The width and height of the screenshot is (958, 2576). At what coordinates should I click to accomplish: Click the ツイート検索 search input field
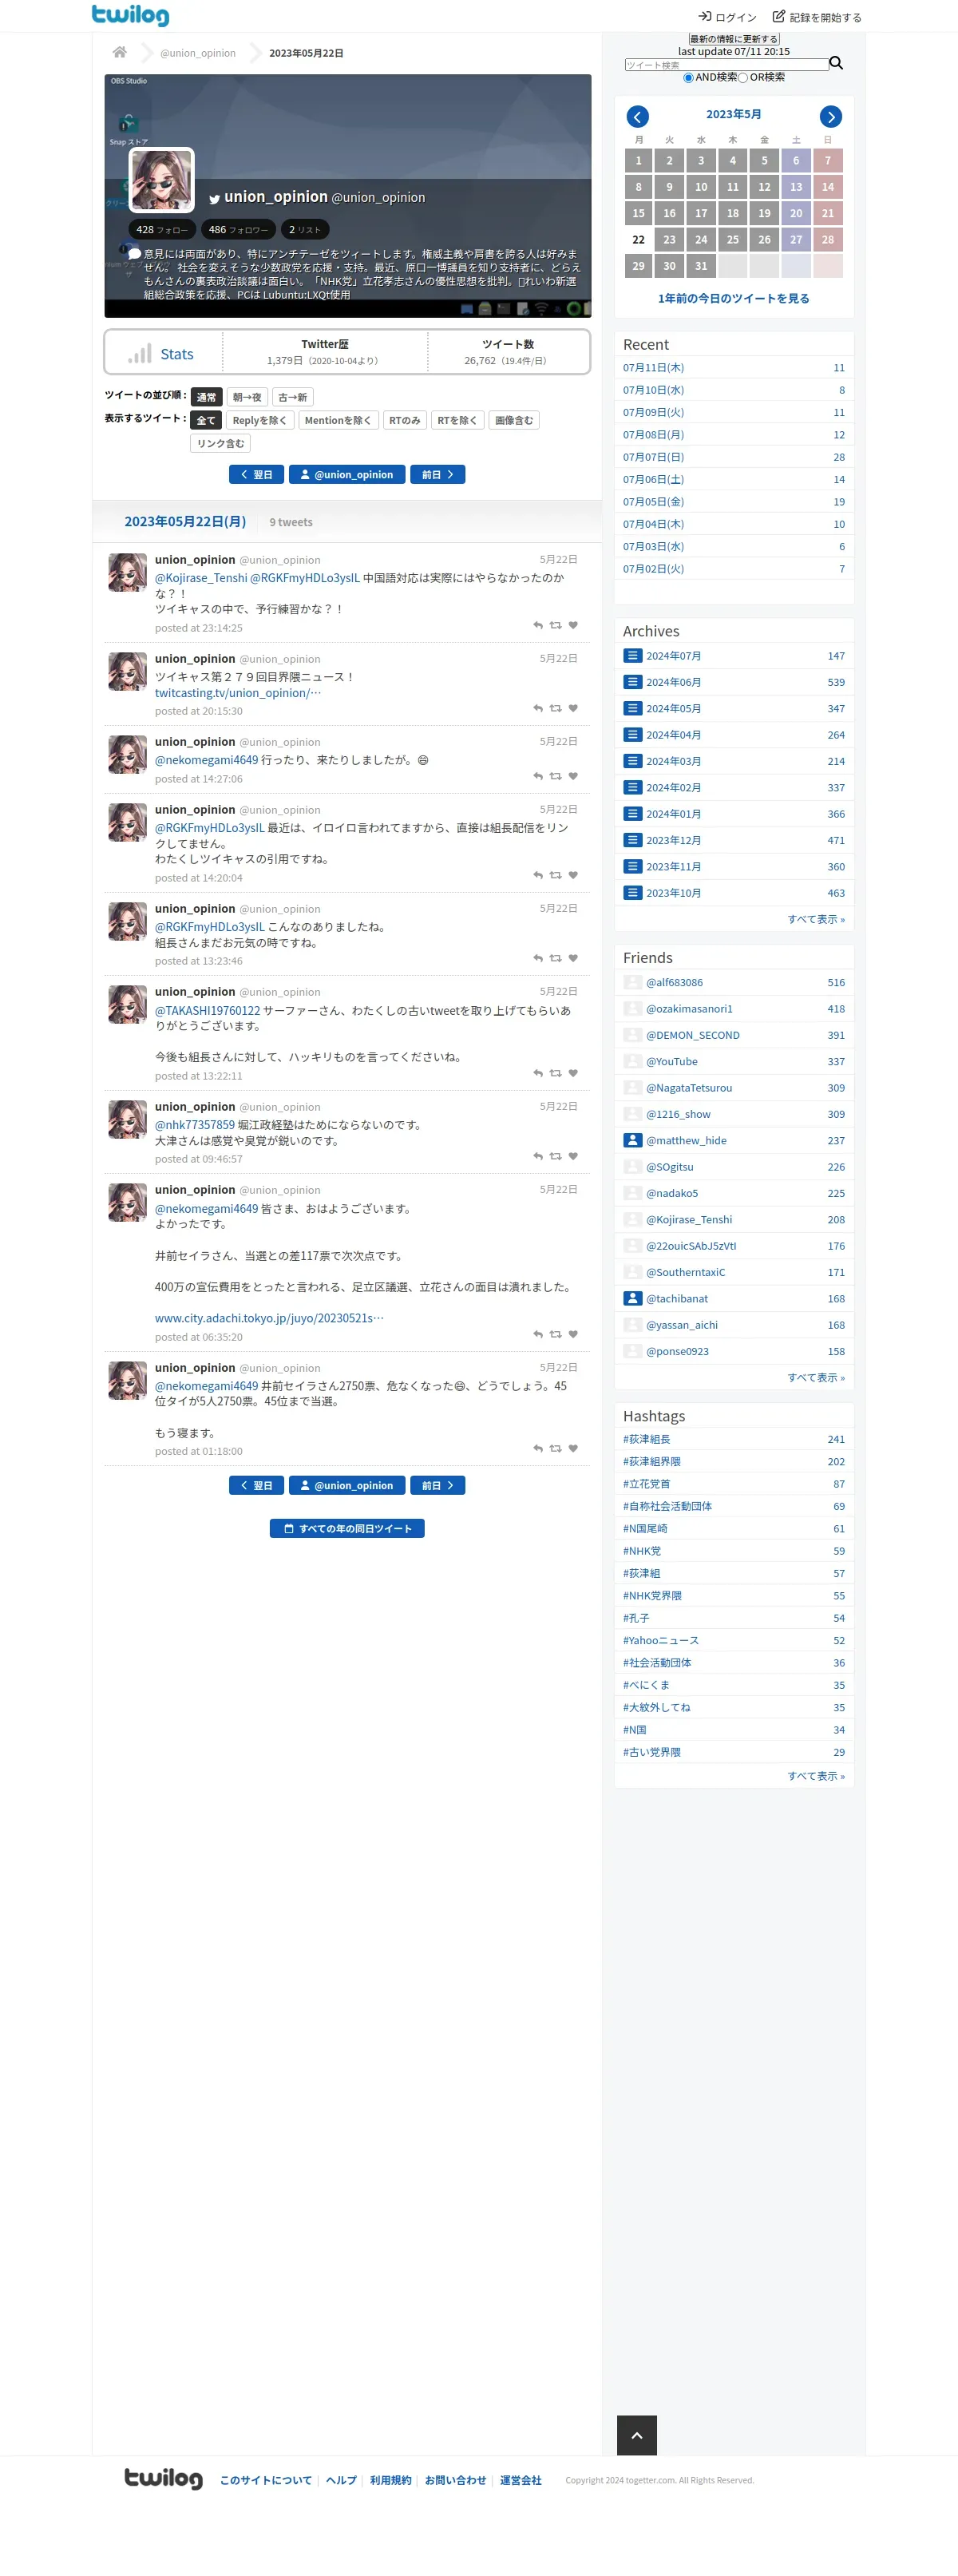coord(727,64)
